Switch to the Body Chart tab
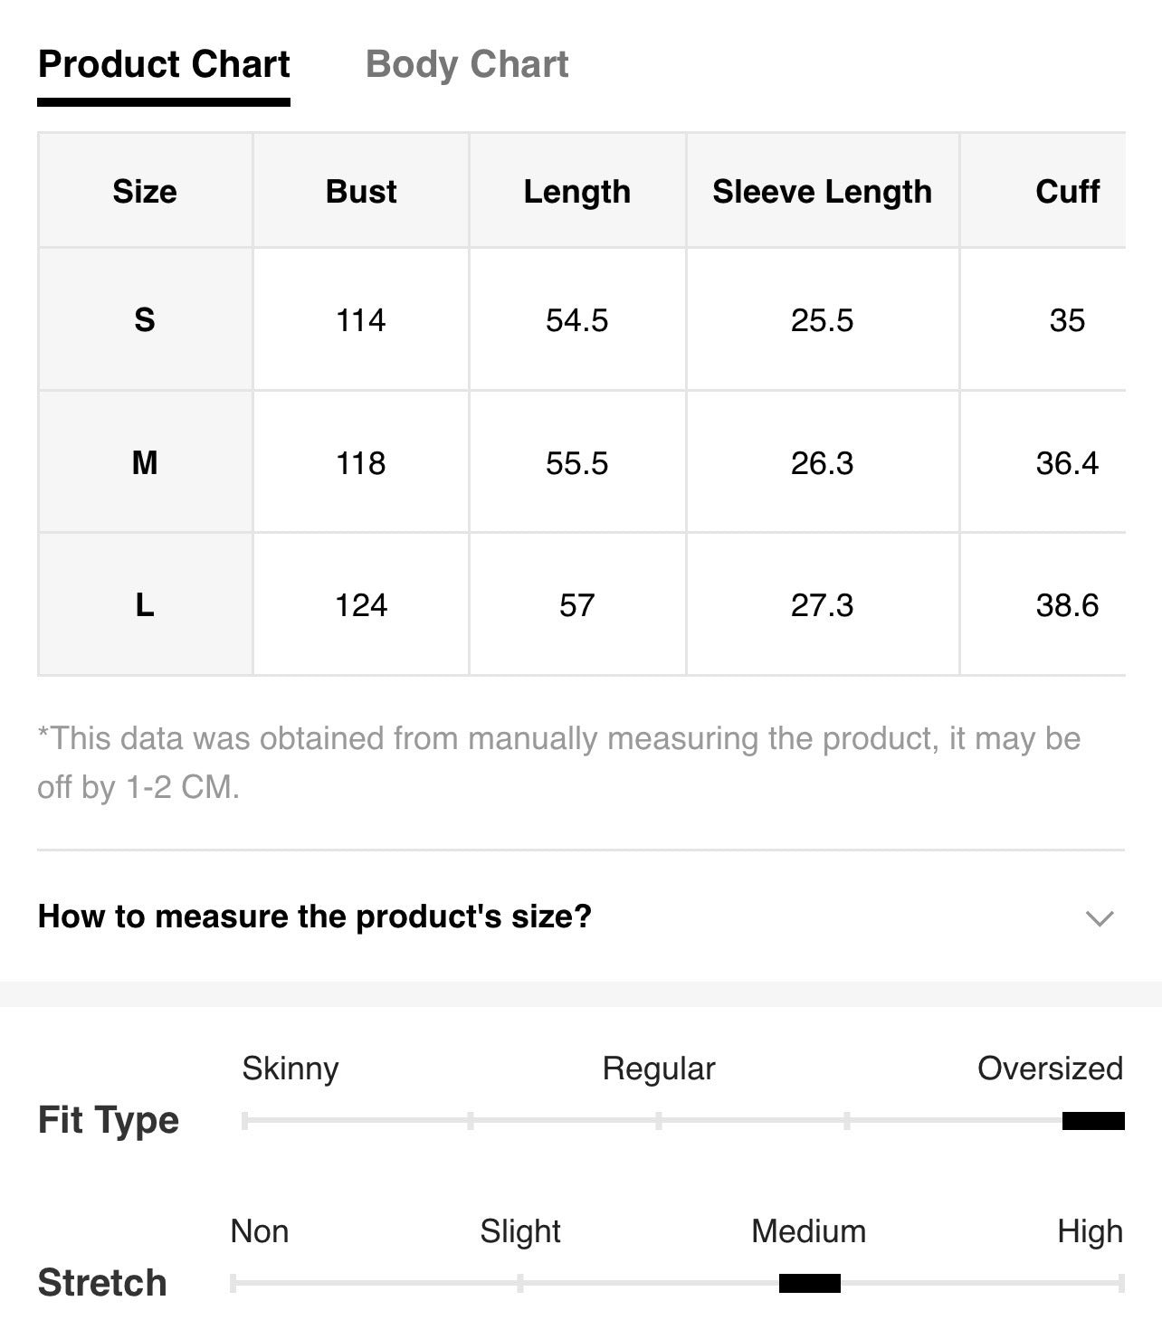 pyautogui.click(x=466, y=65)
